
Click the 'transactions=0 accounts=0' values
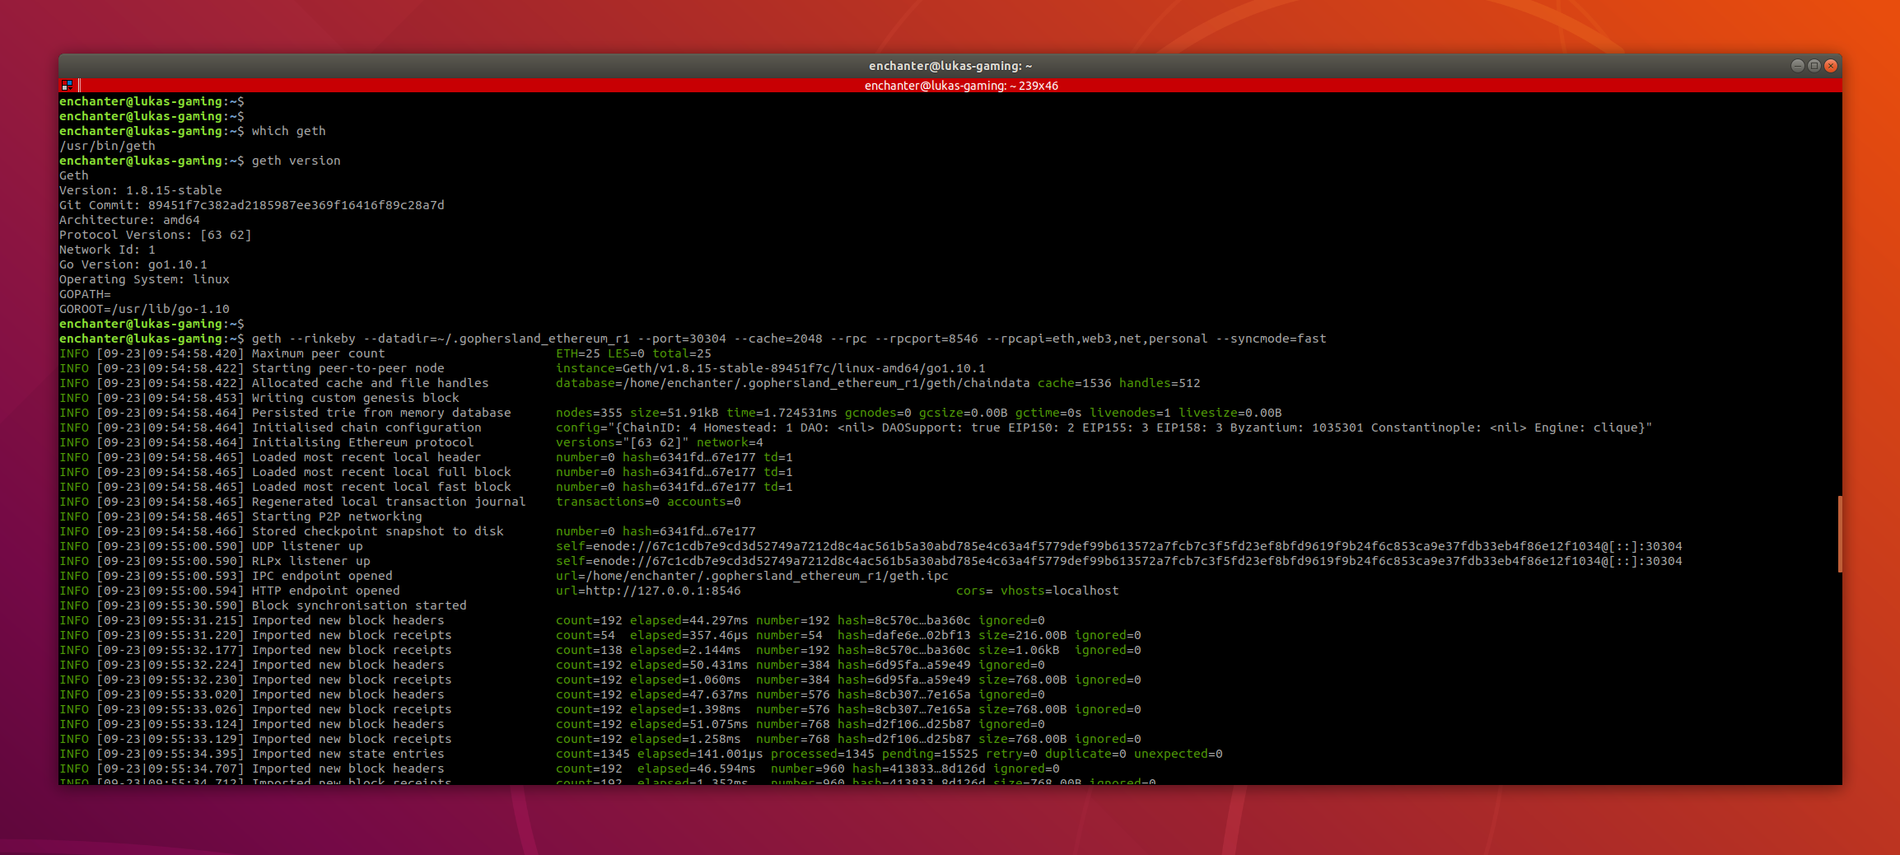coord(648,502)
